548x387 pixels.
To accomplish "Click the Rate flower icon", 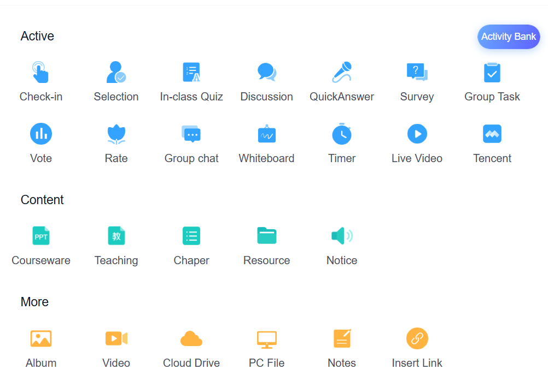I will coord(116,134).
